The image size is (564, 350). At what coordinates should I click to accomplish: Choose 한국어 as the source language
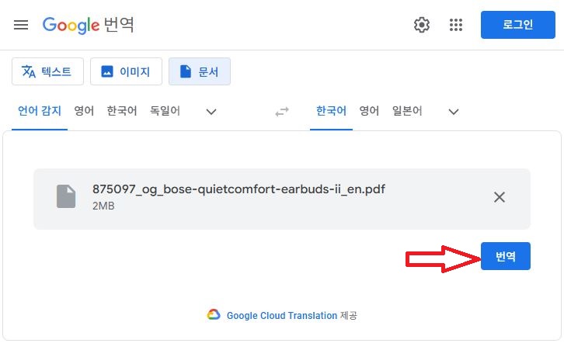pos(122,111)
